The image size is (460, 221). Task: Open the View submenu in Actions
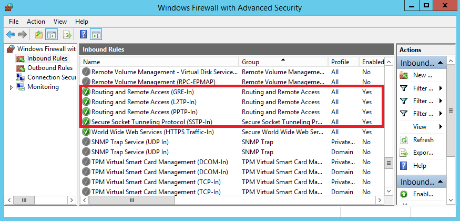tap(441, 127)
